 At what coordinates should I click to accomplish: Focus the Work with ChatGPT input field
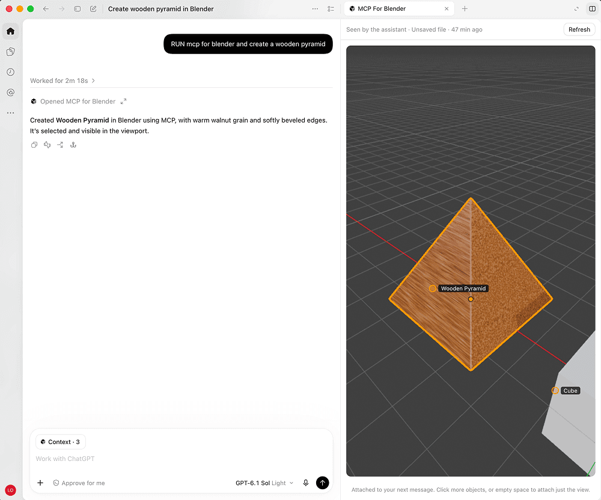coord(181,459)
